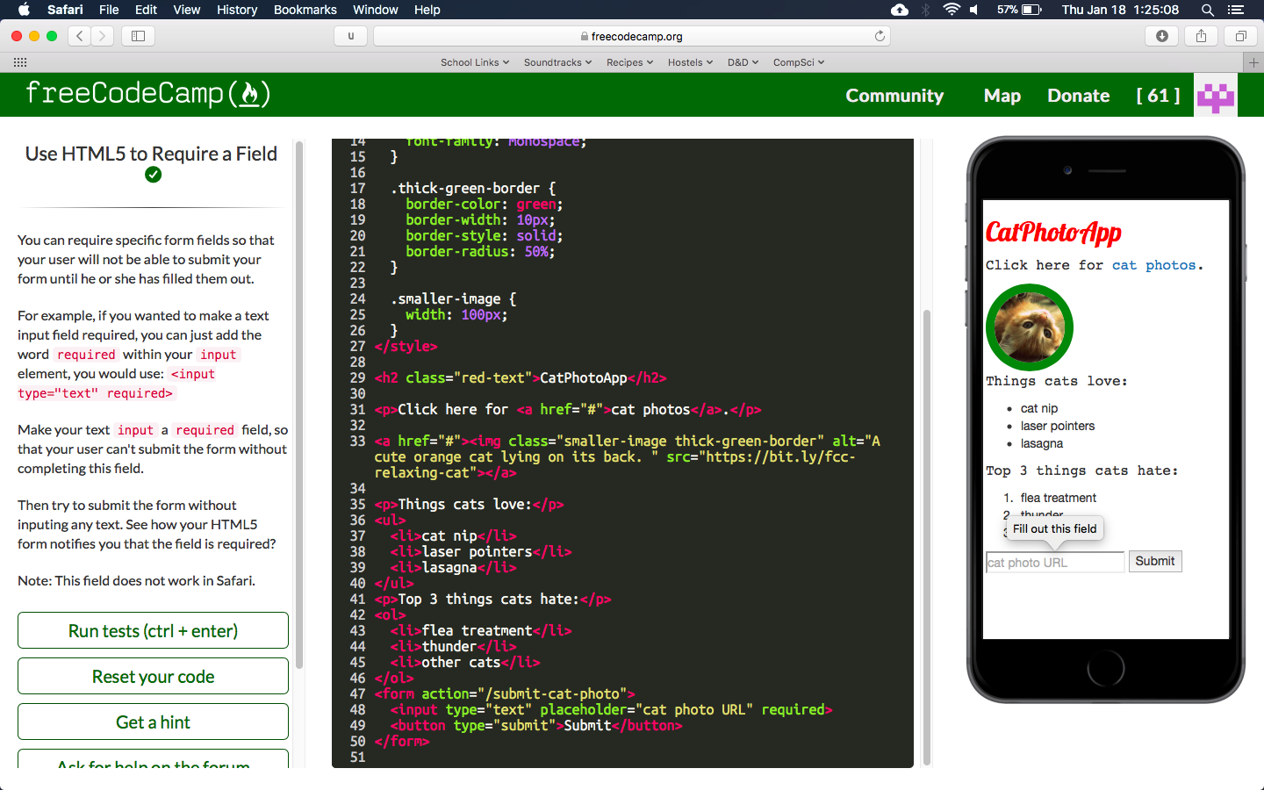Expand the CompSci bookmarks folder
Viewport: 1264px width, 790px height.
[x=798, y=61]
